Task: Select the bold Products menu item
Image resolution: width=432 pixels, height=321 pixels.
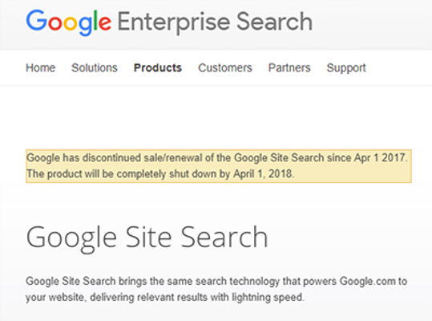Action: (158, 67)
